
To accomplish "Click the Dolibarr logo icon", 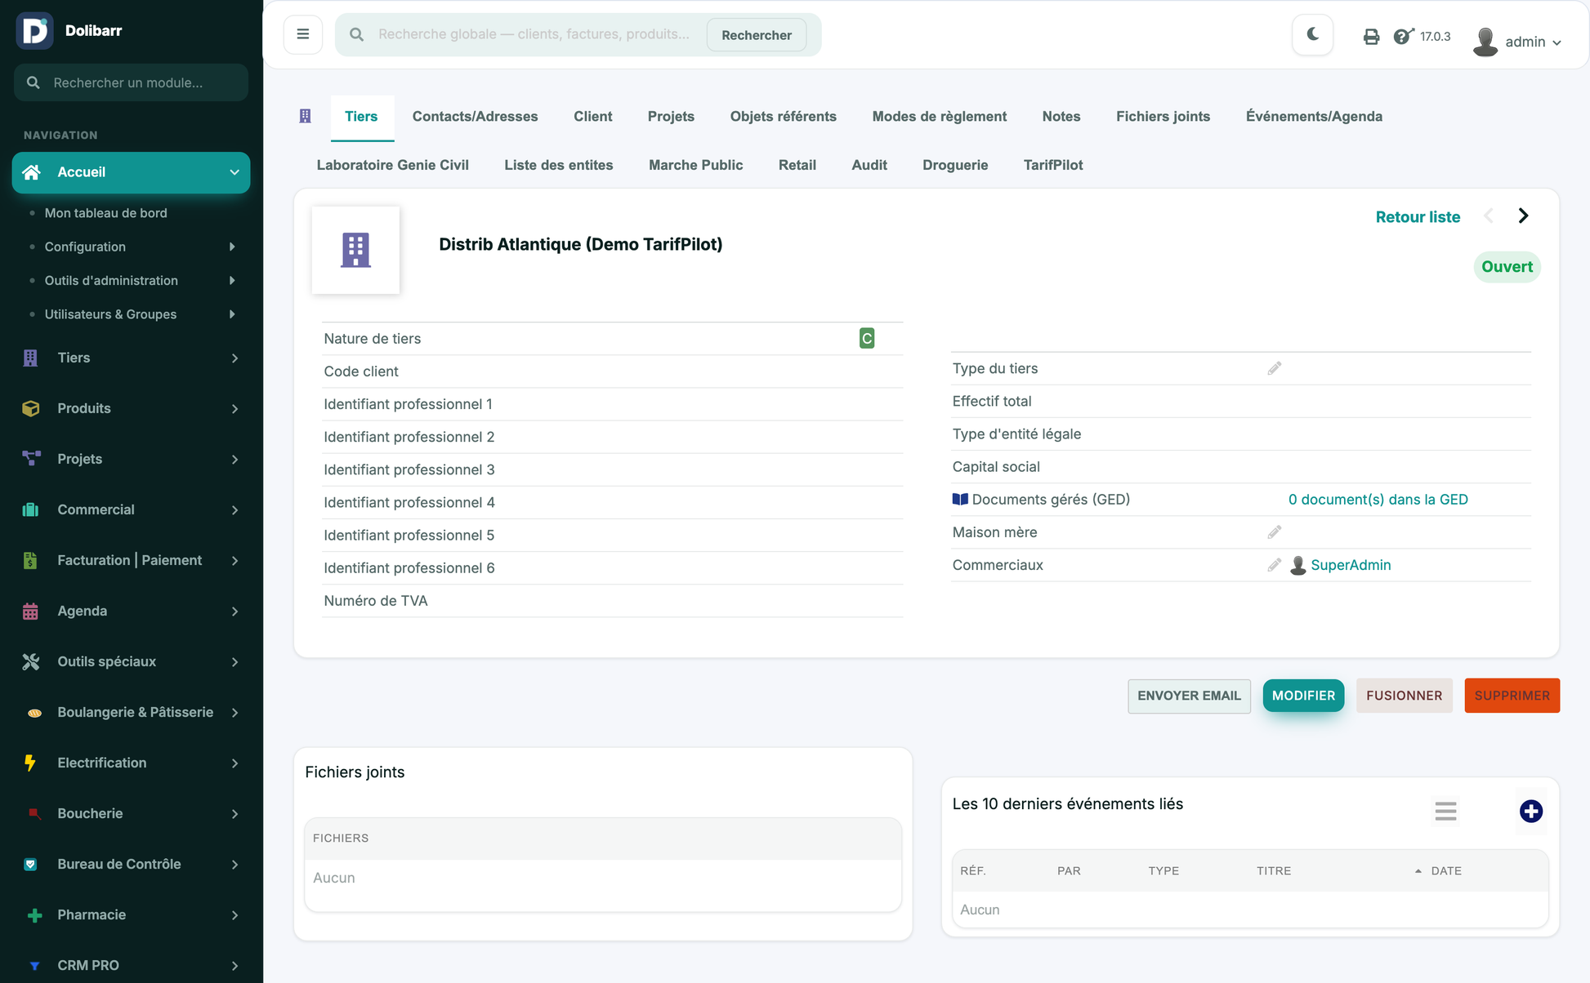I will (x=34, y=31).
